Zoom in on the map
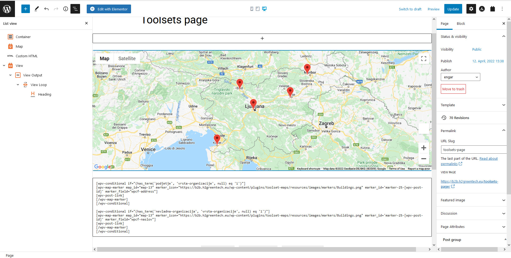 424,148
